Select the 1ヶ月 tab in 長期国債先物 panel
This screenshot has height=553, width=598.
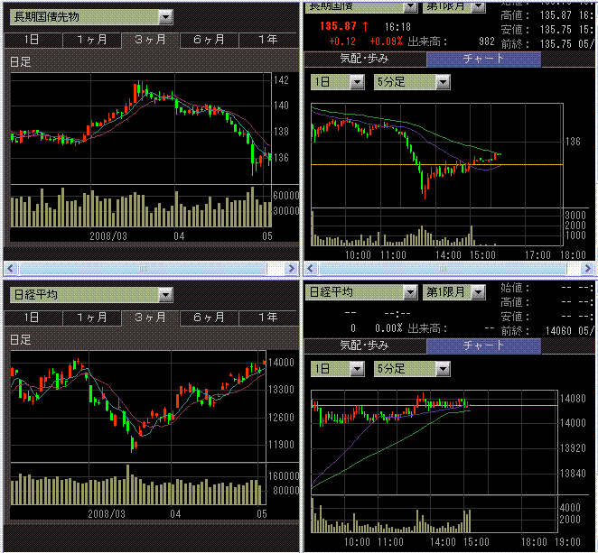[x=92, y=40]
